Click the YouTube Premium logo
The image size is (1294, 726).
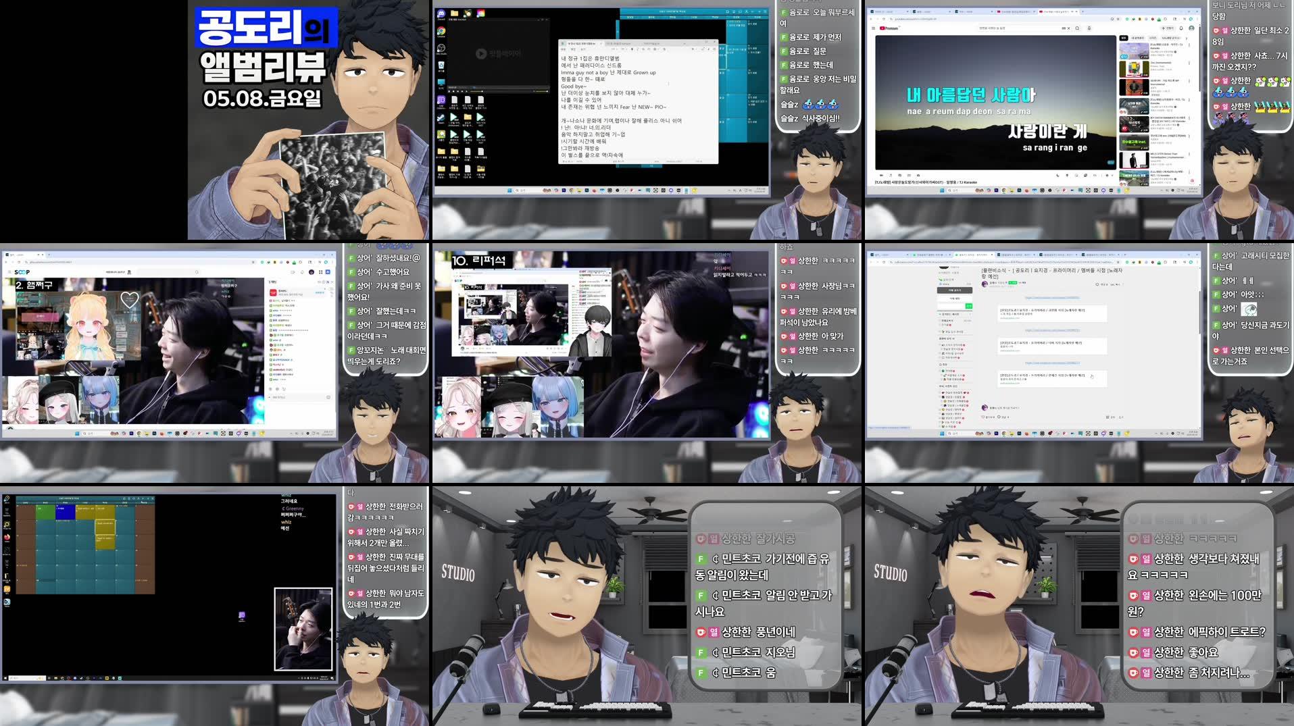coord(889,28)
